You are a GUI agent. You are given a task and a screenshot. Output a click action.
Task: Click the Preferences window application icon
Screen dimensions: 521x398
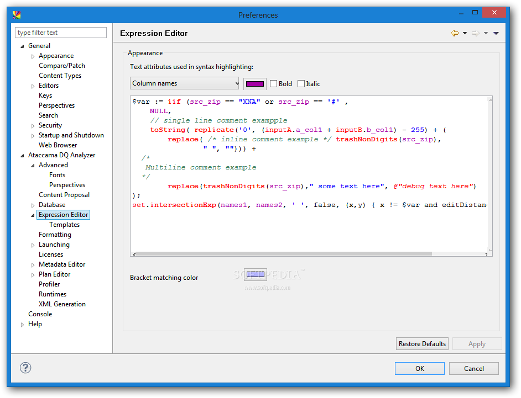tap(17, 14)
